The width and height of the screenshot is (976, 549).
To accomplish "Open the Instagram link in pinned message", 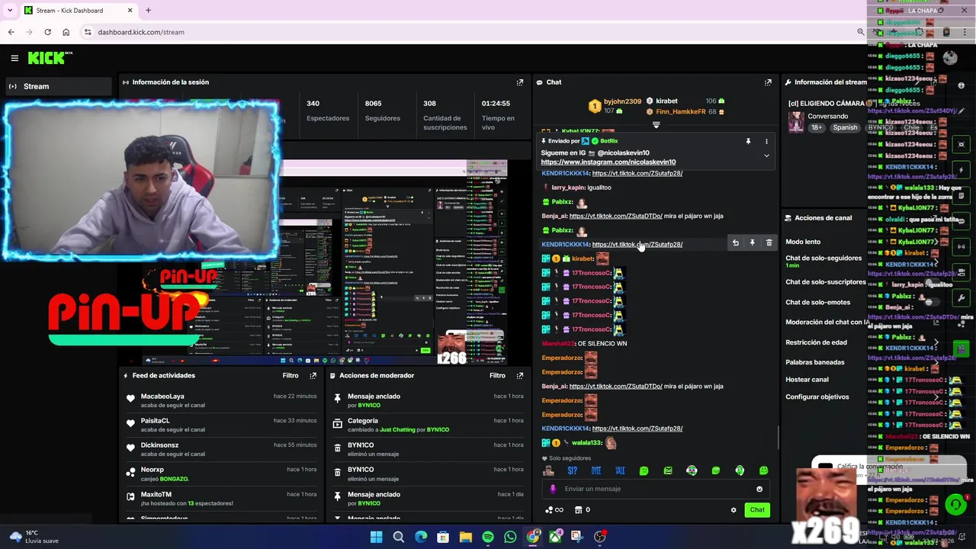I will pyautogui.click(x=608, y=162).
